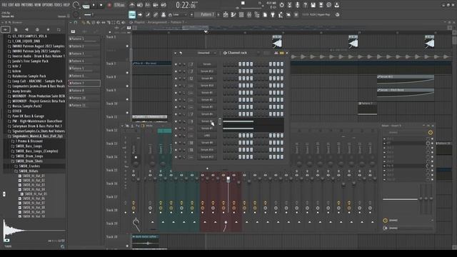This screenshot has height=257, width=457.
Task: Click the tempo 174 field
Action: tap(119, 5)
